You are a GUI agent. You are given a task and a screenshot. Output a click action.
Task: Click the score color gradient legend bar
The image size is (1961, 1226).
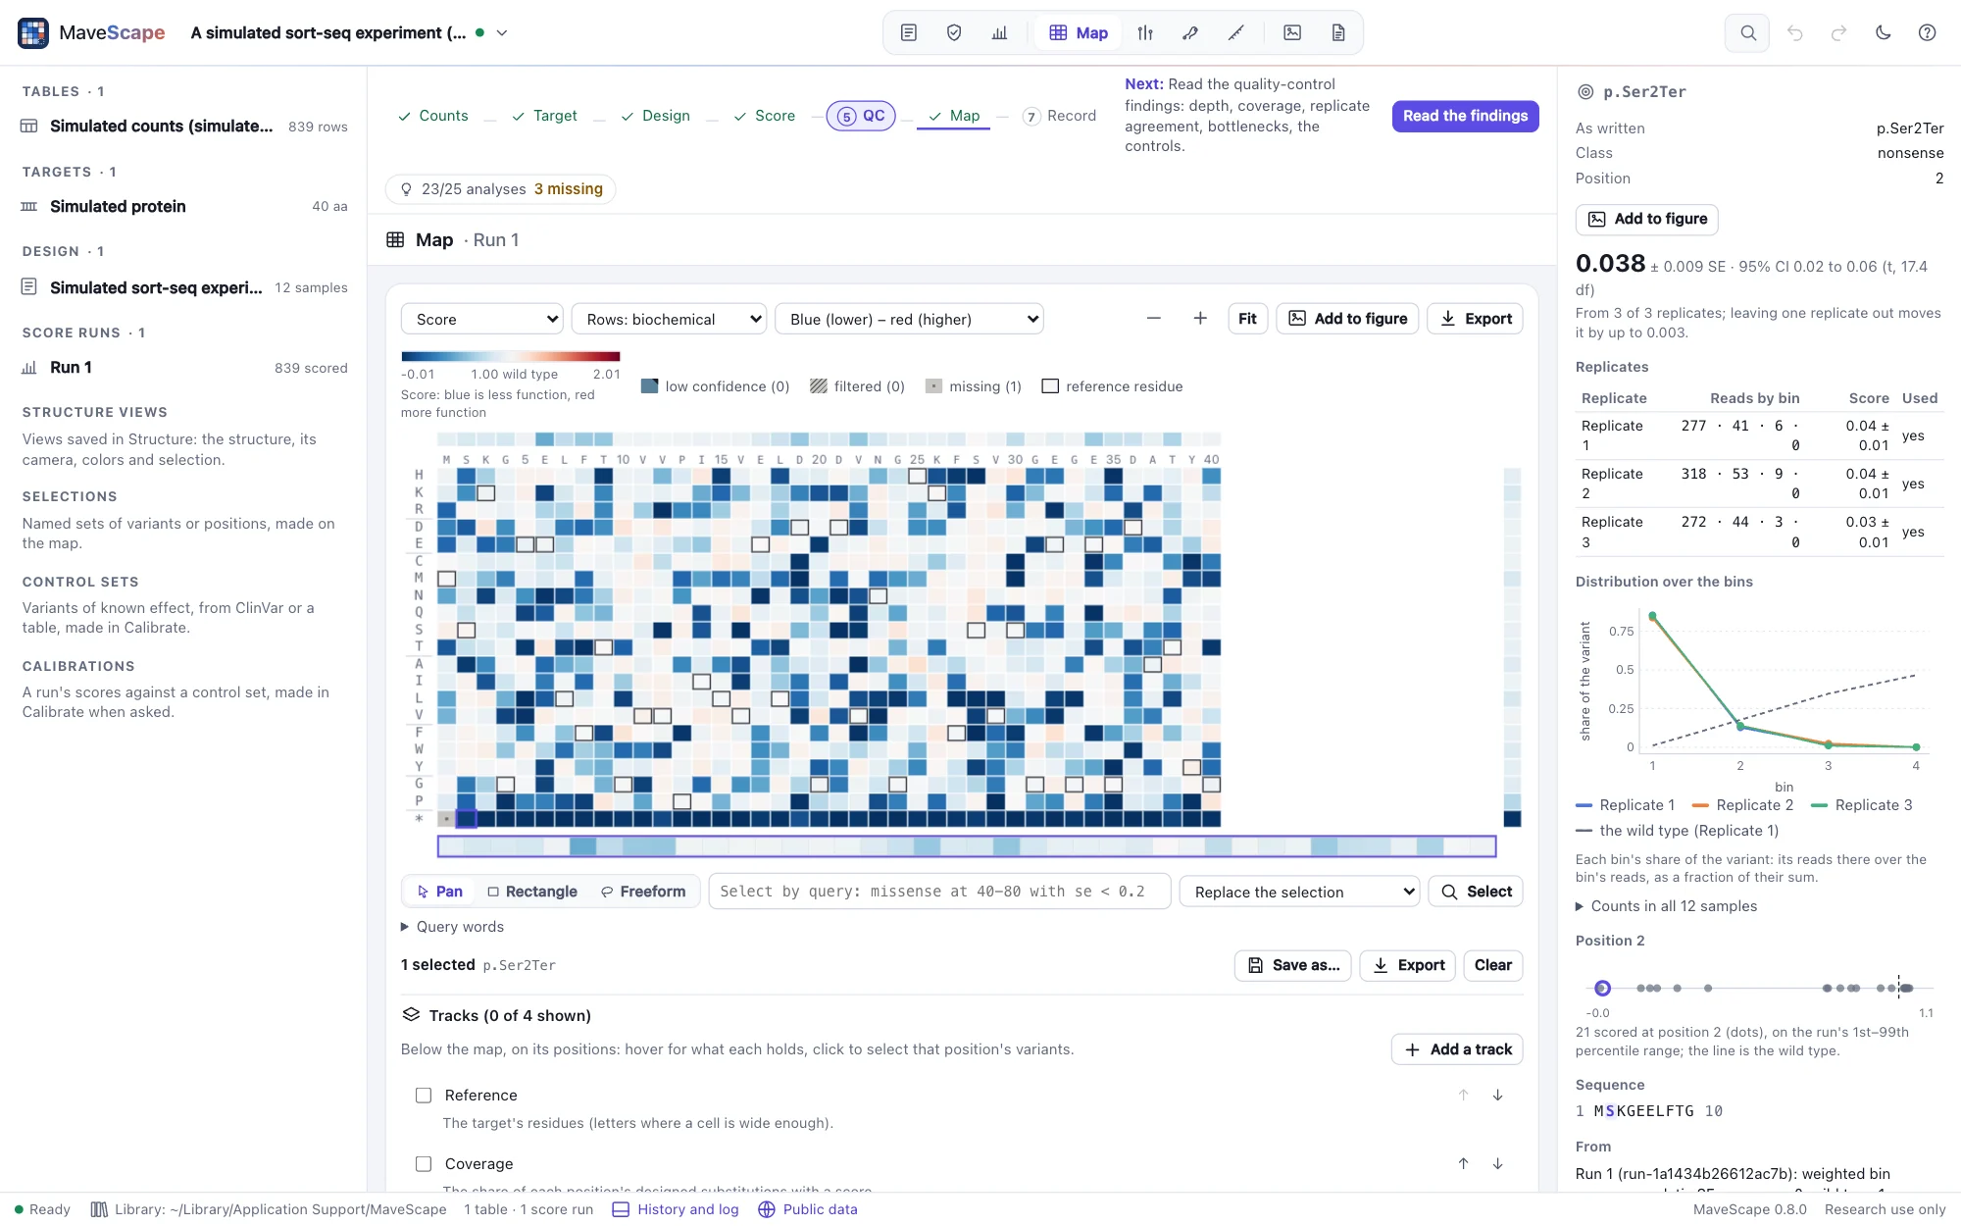coord(510,356)
